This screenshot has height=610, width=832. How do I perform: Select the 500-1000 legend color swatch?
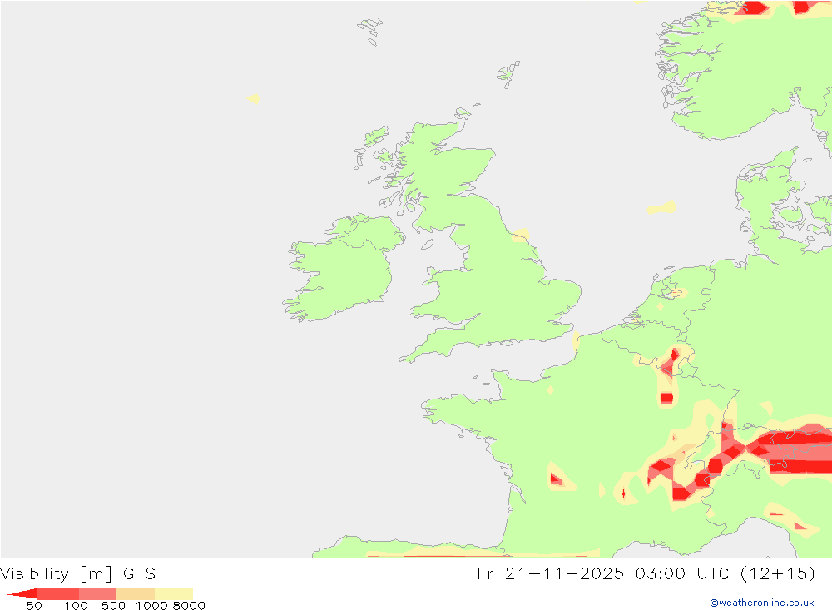coord(136,593)
